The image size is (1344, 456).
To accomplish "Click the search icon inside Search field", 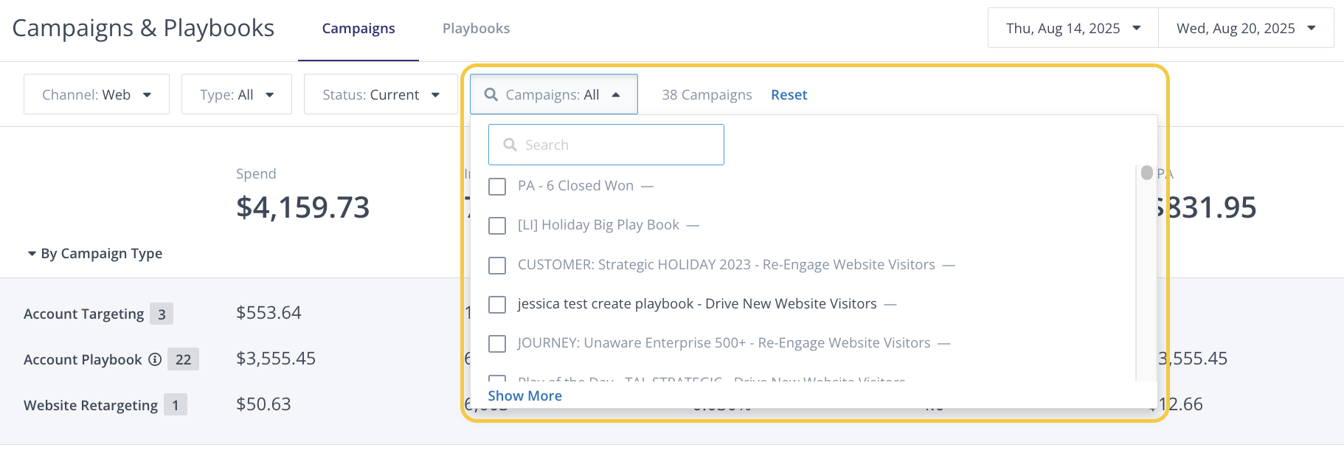I will [510, 145].
